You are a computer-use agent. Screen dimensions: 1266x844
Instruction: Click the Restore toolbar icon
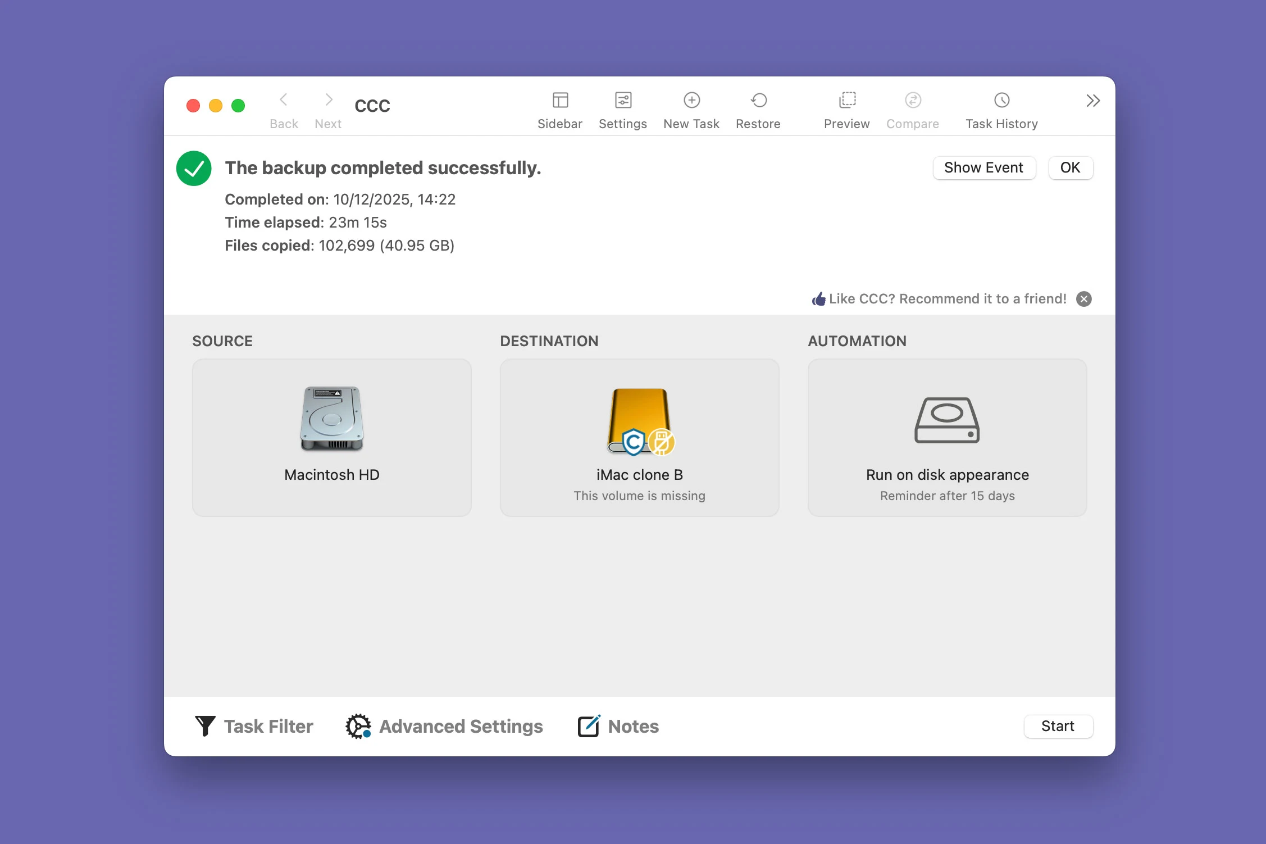pyautogui.click(x=758, y=110)
